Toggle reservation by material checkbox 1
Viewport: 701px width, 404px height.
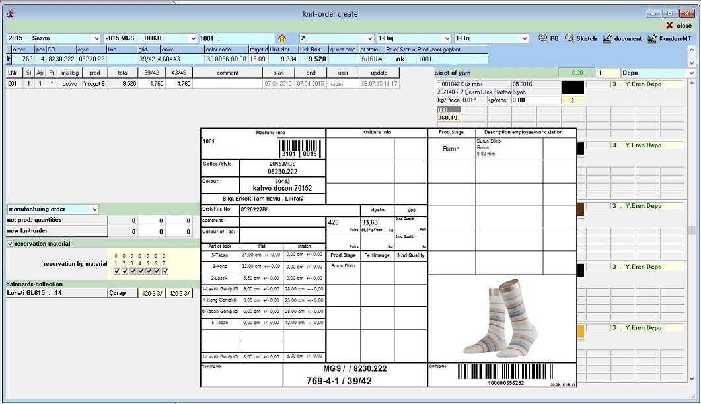point(117,271)
